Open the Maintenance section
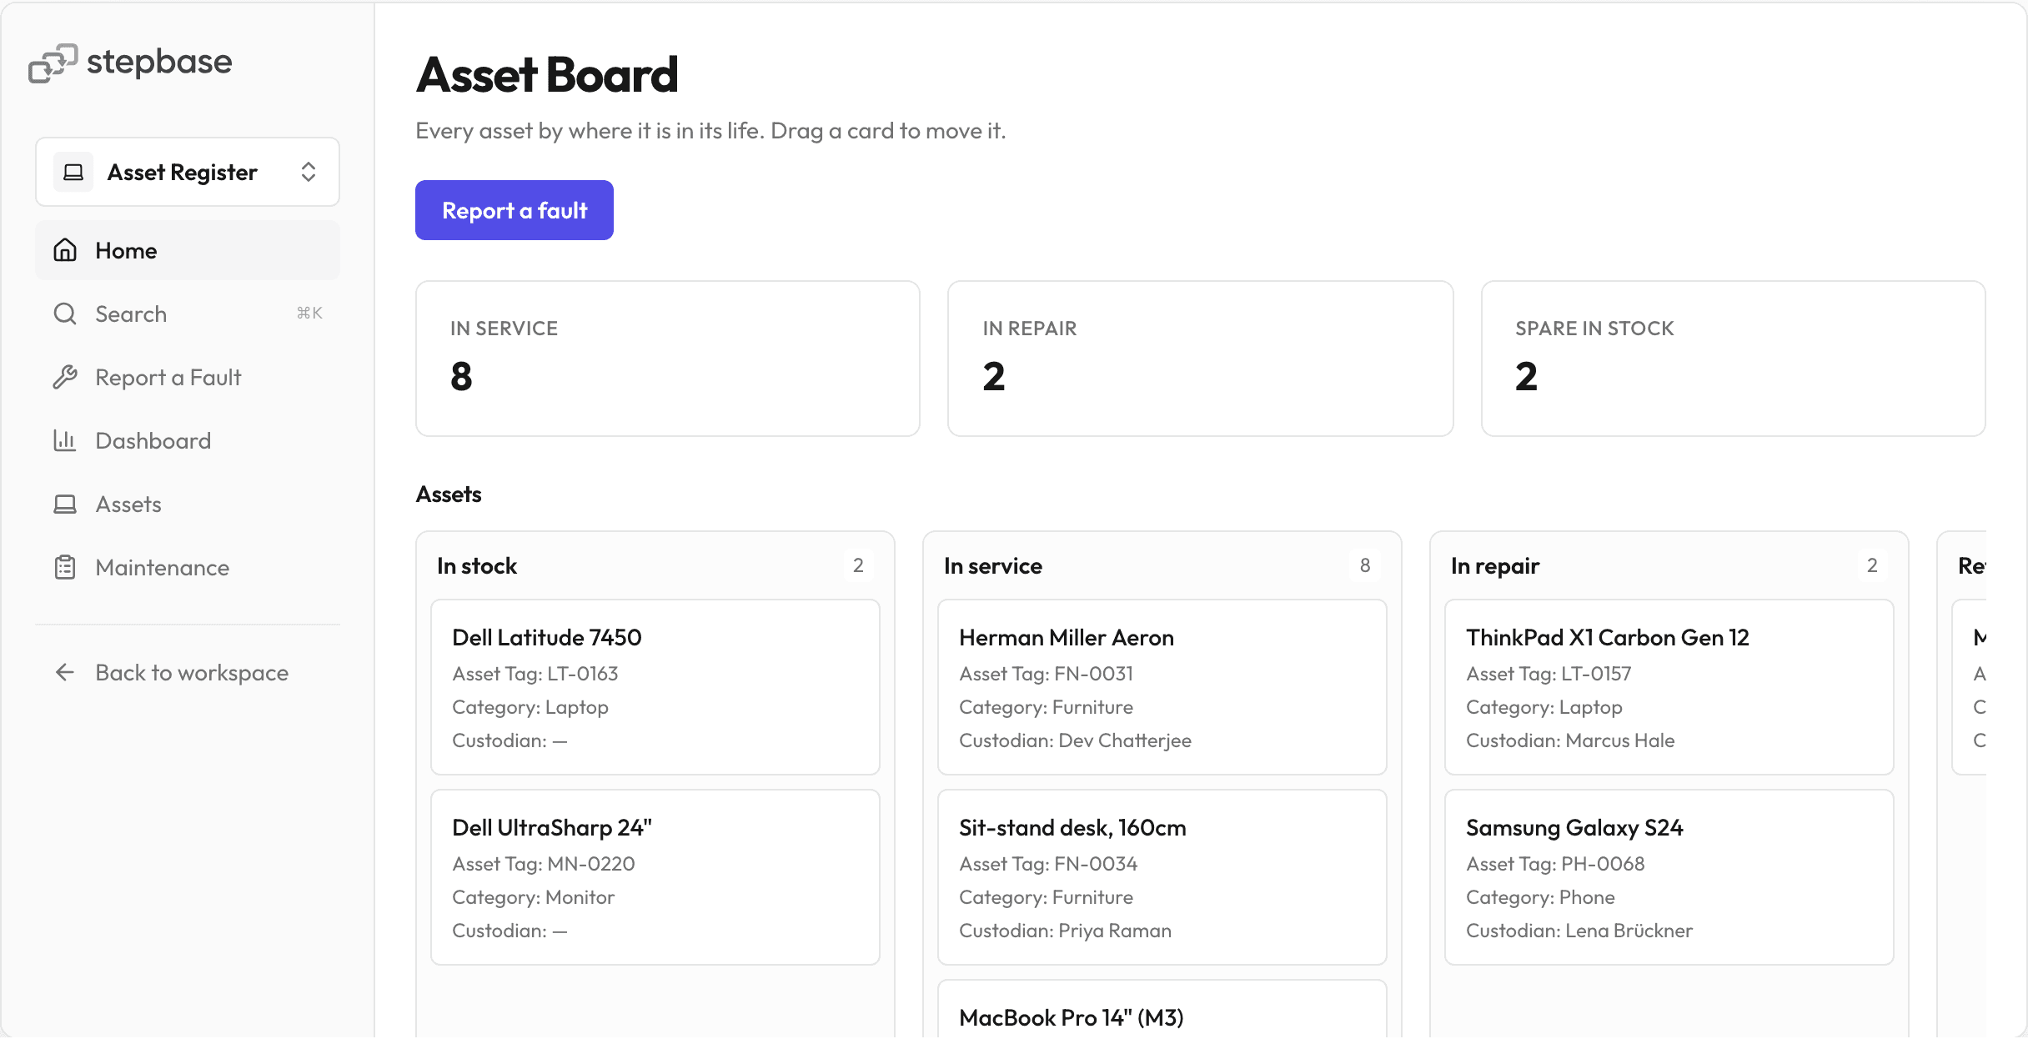2028x1039 pixels. click(188, 567)
